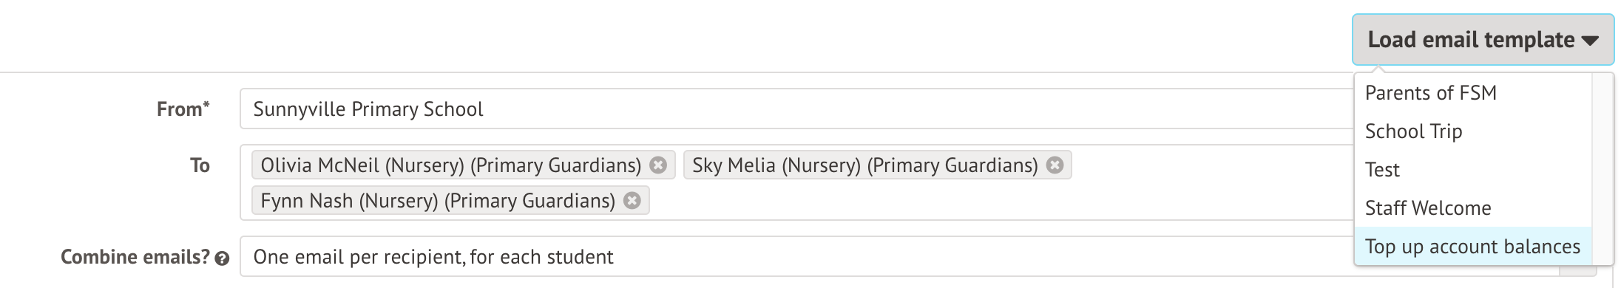Remove Sky Melia recipient with x icon
This screenshot has height=288, width=1621.
(x=1055, y=165)
